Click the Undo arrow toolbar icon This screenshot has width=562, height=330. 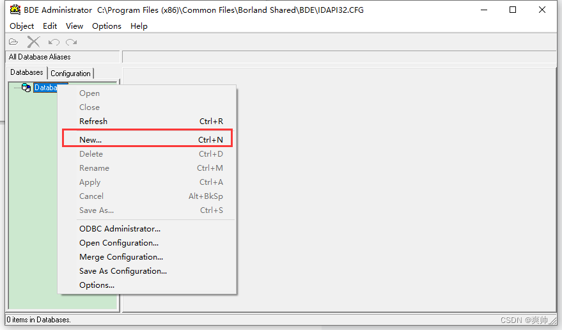click(54, 42)
